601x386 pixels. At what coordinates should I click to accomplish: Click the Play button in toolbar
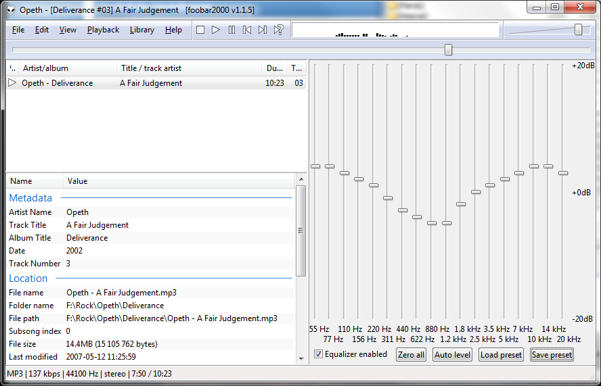pyautogui.click(x=216, y=30)
